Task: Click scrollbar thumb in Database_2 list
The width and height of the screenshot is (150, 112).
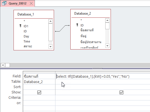Action: pos(107,26)
